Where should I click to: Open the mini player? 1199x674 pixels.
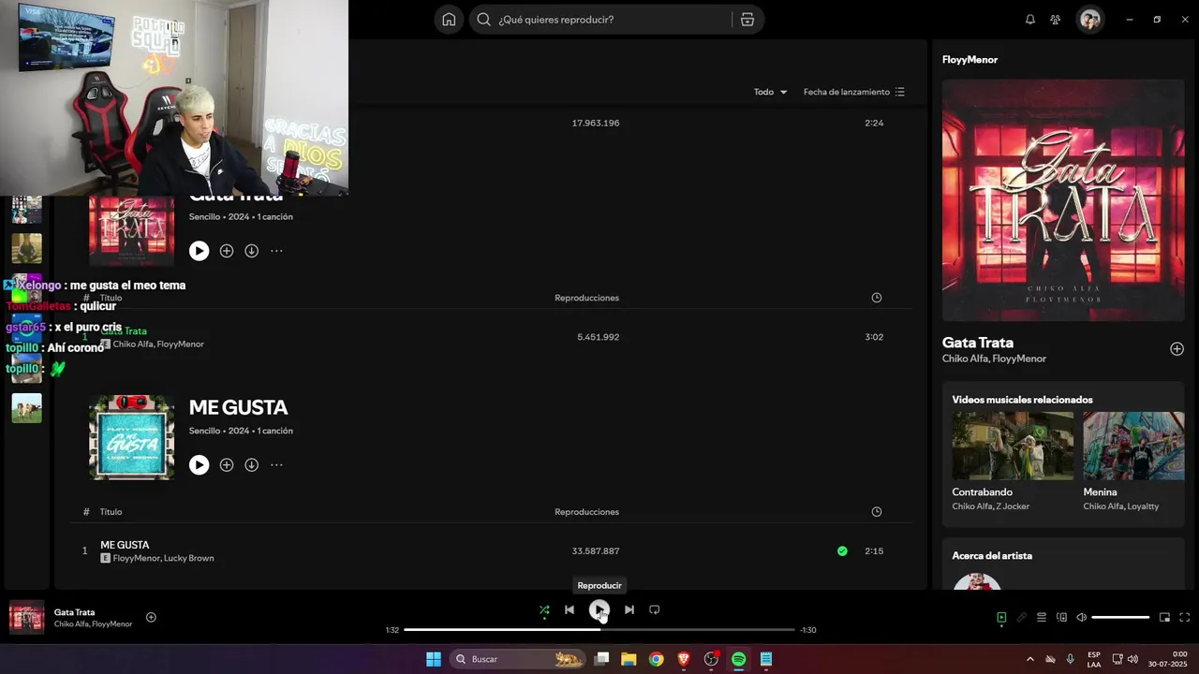(1164, 618)
